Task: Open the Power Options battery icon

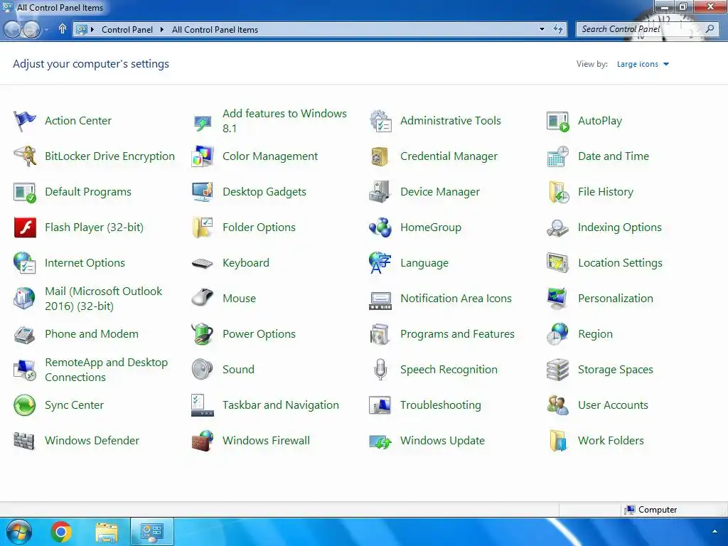Action: coord(203,334)
